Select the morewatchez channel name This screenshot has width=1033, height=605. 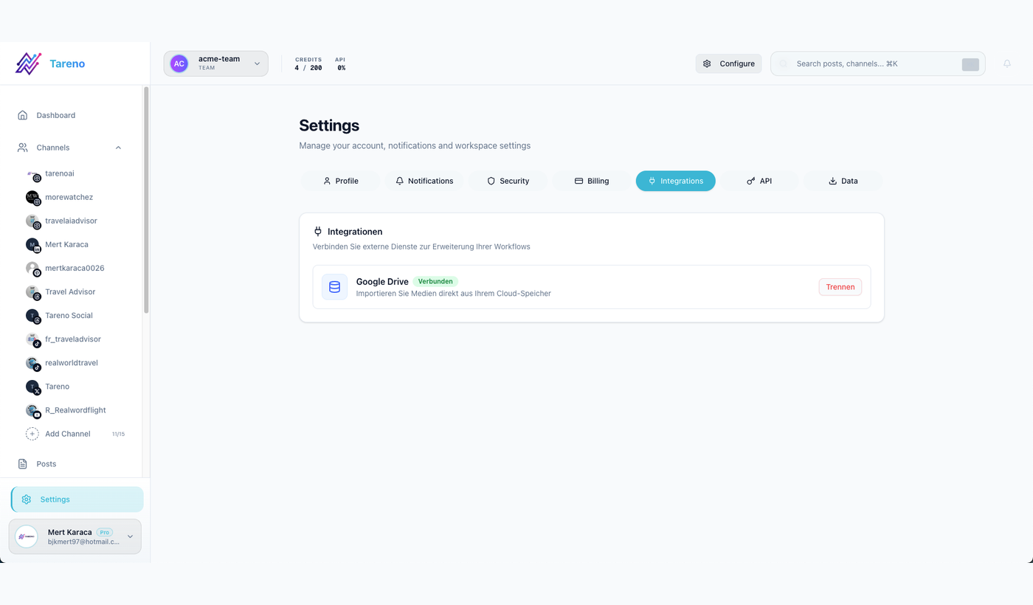coord(69,197)
